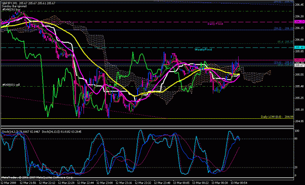Click the white 205.67 current price tag
The image size is (305, 185).
pyautogui.click(x=299, y=65)
